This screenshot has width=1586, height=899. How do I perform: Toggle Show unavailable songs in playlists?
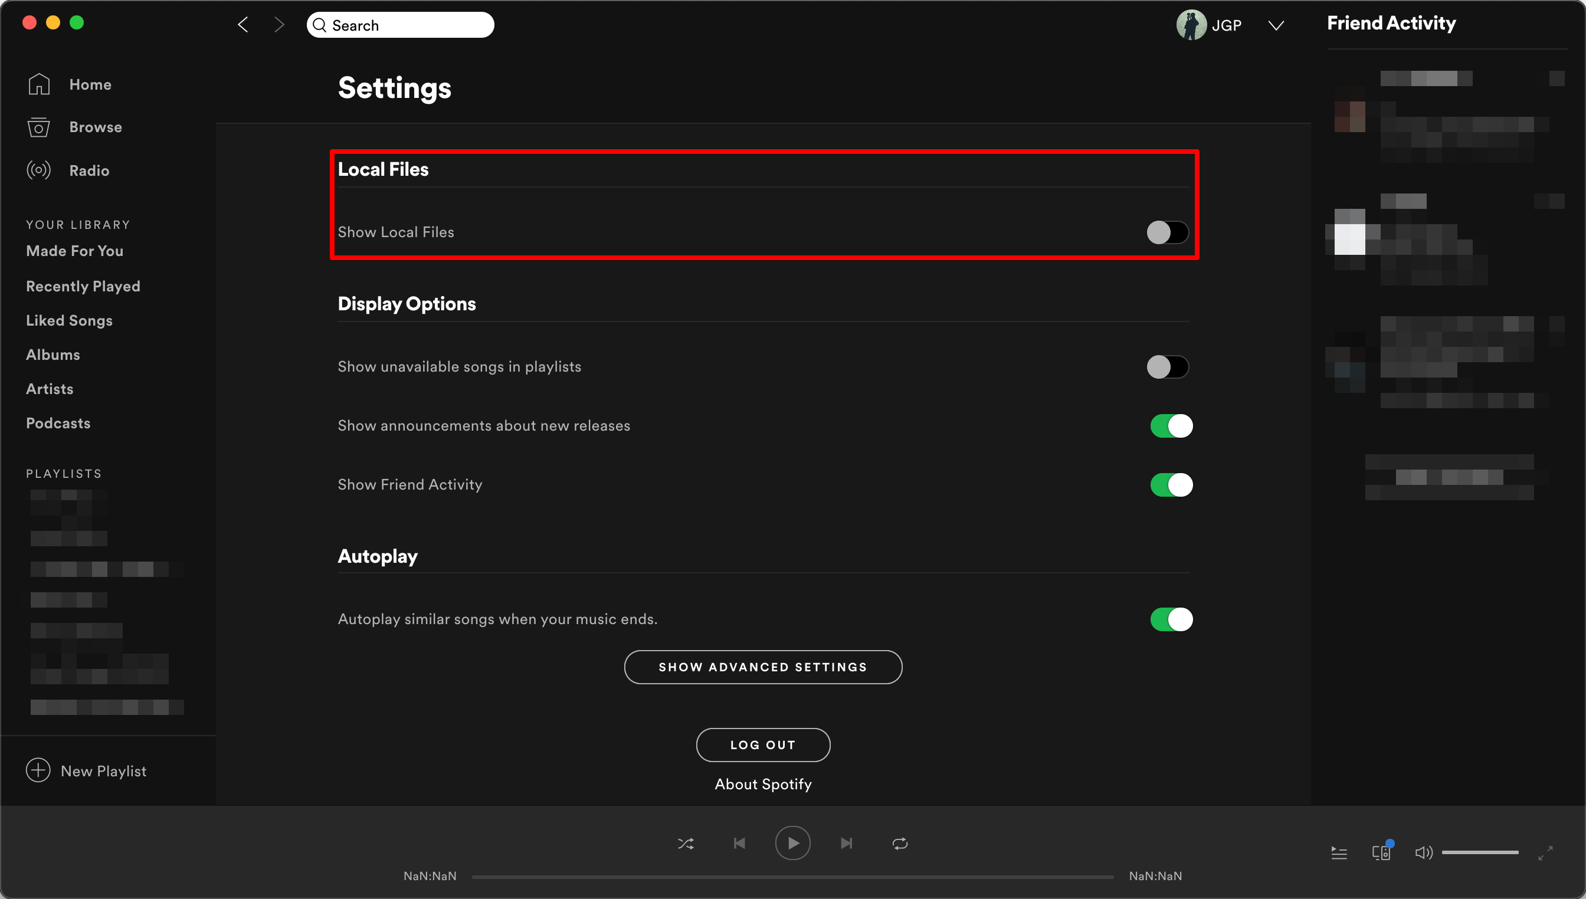click(1167, 367)
